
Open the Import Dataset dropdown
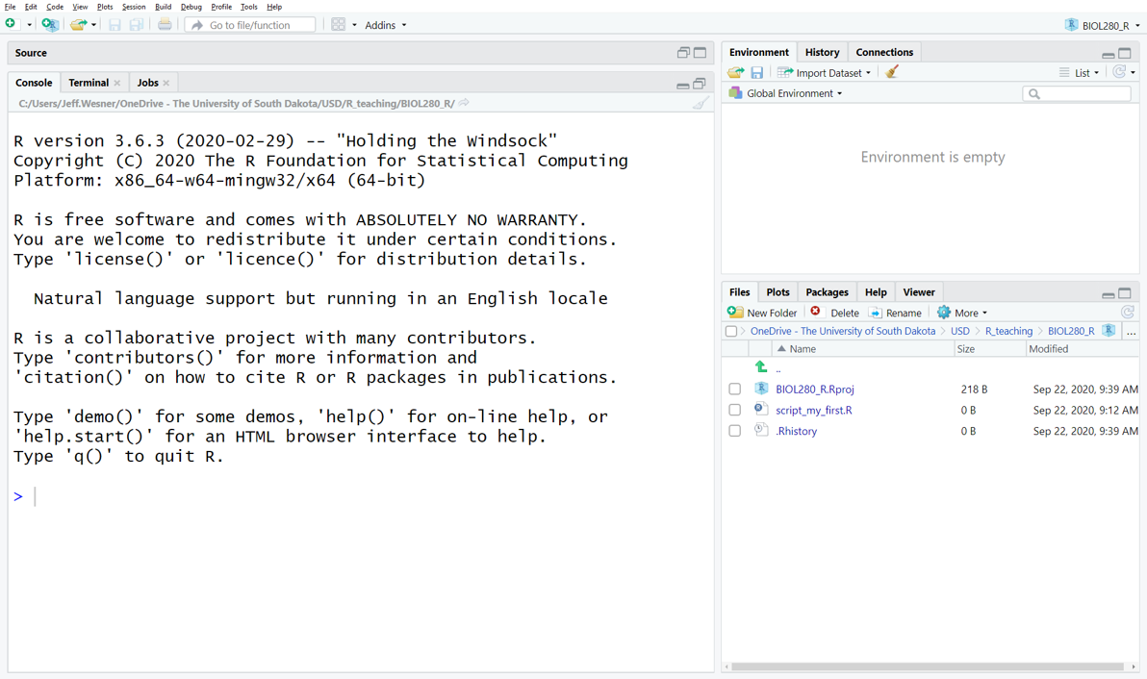825,73
